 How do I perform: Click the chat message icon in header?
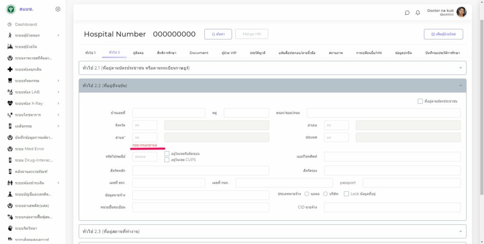(407, 13)
